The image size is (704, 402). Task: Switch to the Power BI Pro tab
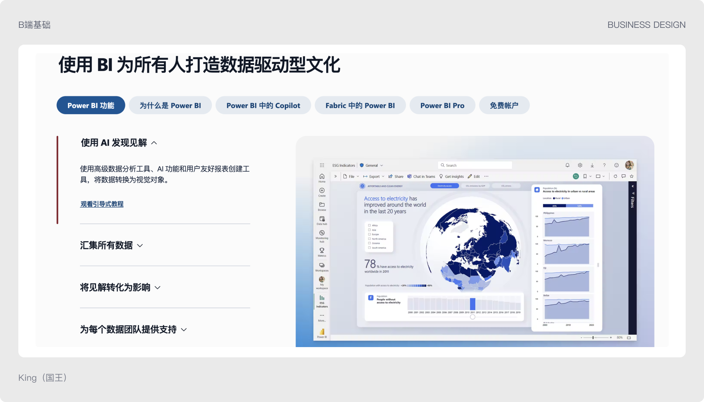coord(442,105)
